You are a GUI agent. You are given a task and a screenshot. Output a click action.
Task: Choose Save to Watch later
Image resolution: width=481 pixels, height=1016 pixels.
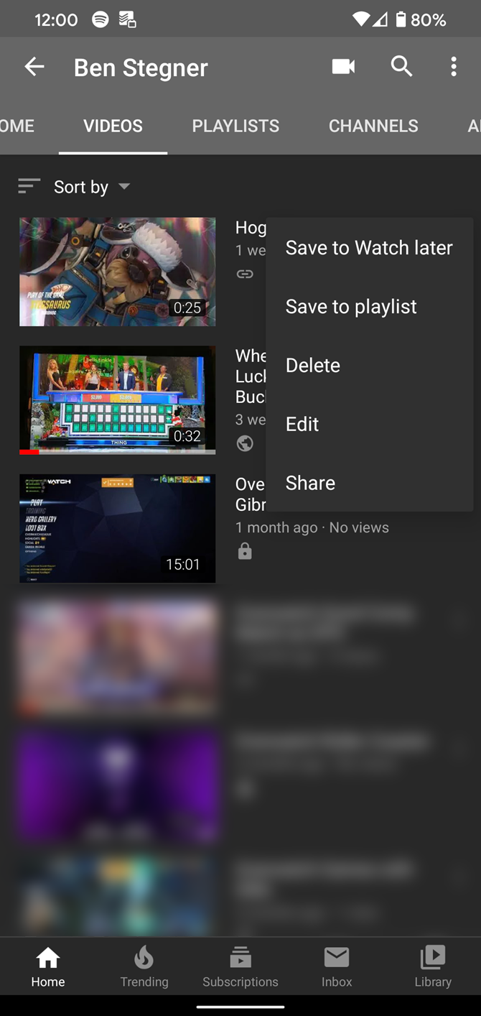point(369,248)
